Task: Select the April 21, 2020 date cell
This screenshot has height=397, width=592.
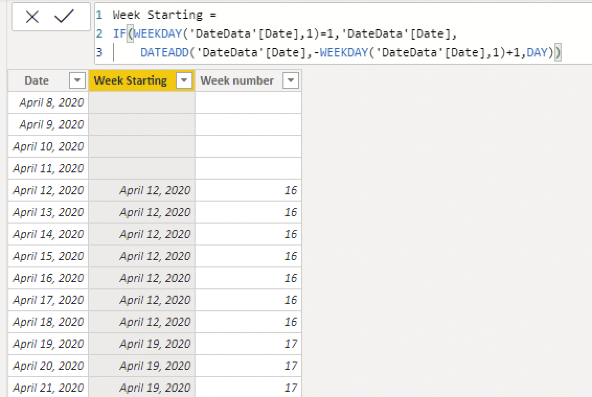Action: [48, 387]
